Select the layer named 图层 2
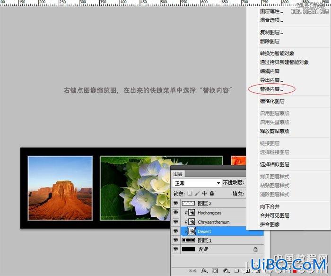This screenshot has height=276, width=331. [x=205, y=203]
